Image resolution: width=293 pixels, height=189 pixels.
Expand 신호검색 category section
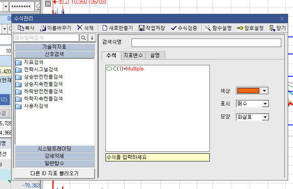[x=54, y=54]
